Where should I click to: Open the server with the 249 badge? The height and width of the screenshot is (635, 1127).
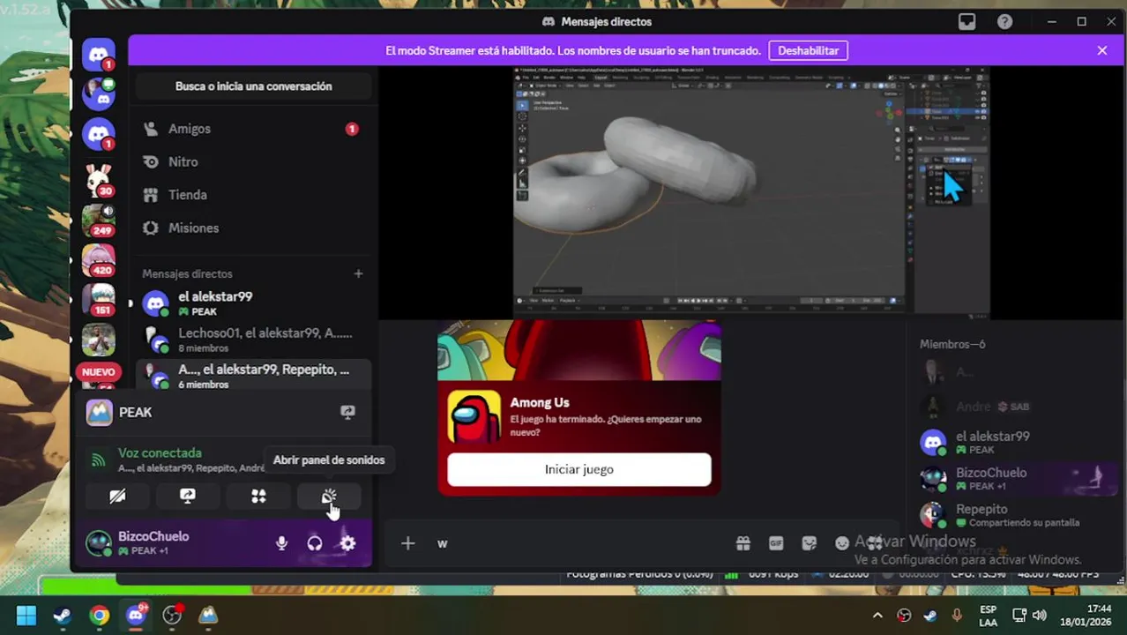(x=99, y=220)
